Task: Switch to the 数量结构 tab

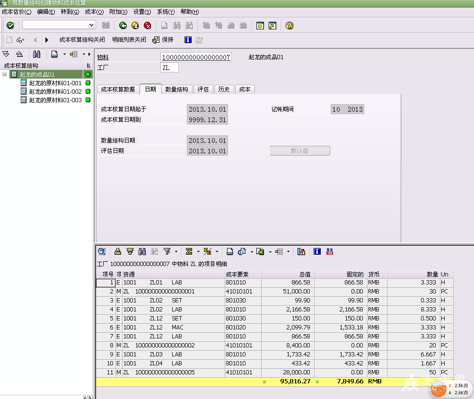Action: 176,89
